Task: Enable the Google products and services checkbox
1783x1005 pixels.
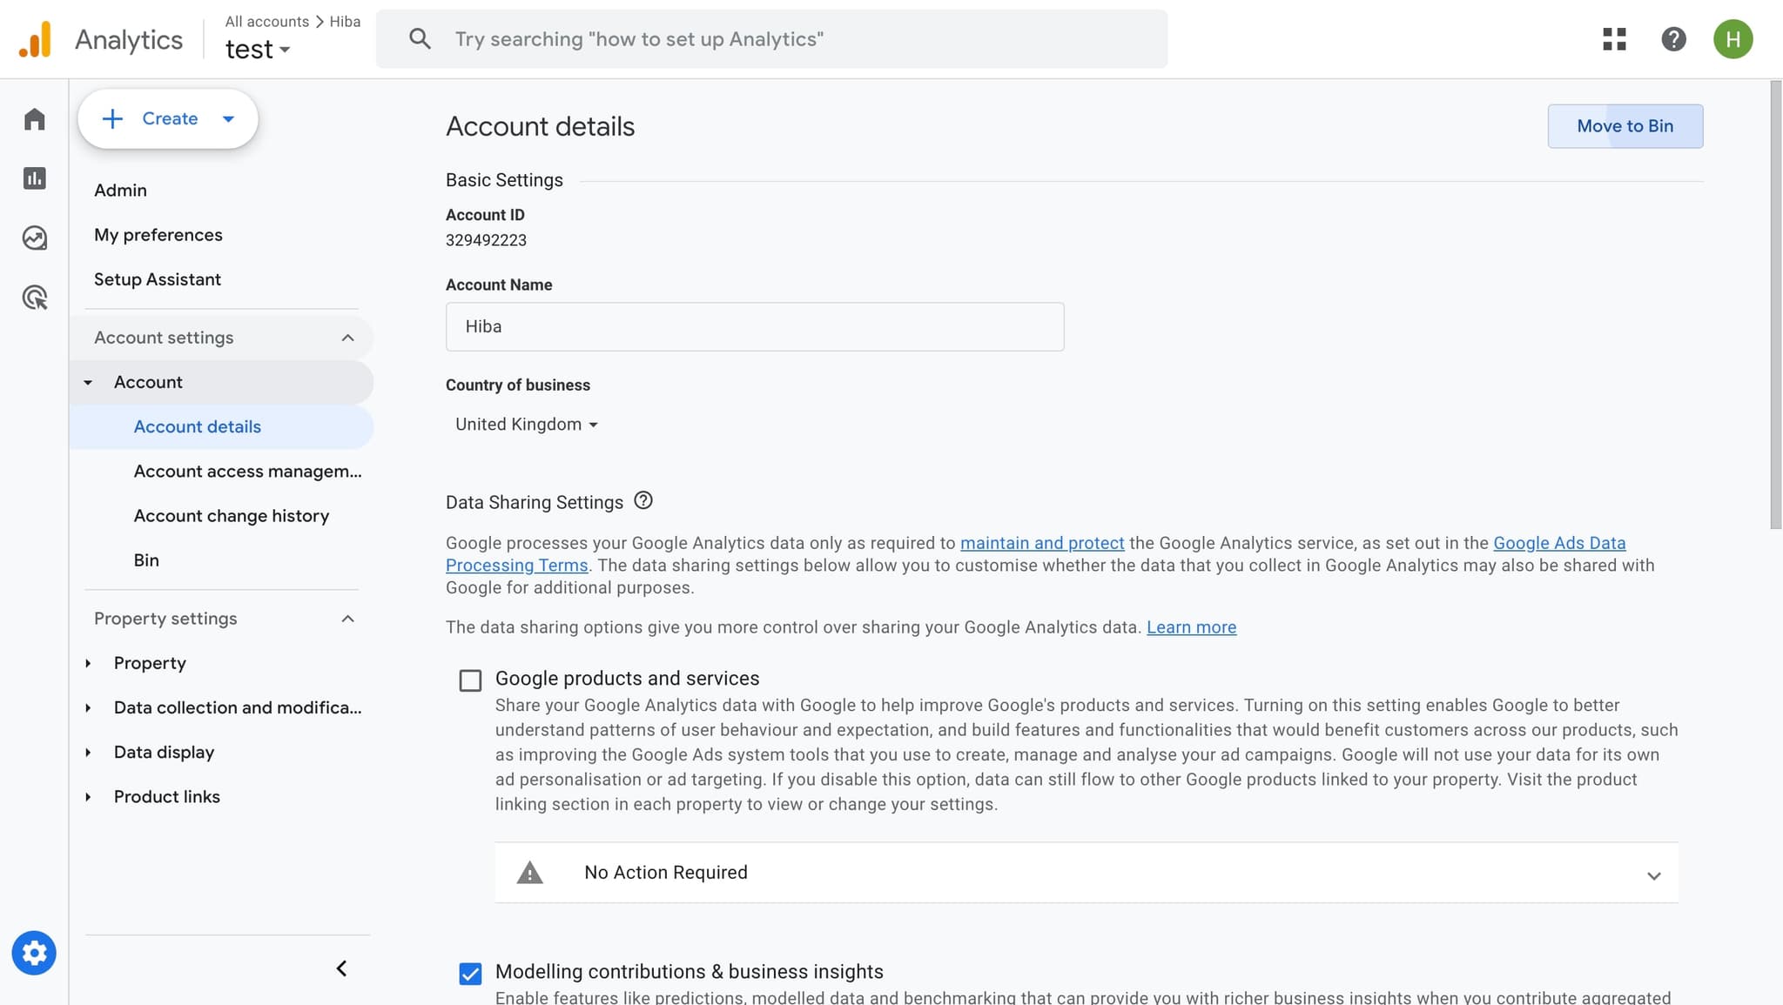Action: (x=469, y=680)
